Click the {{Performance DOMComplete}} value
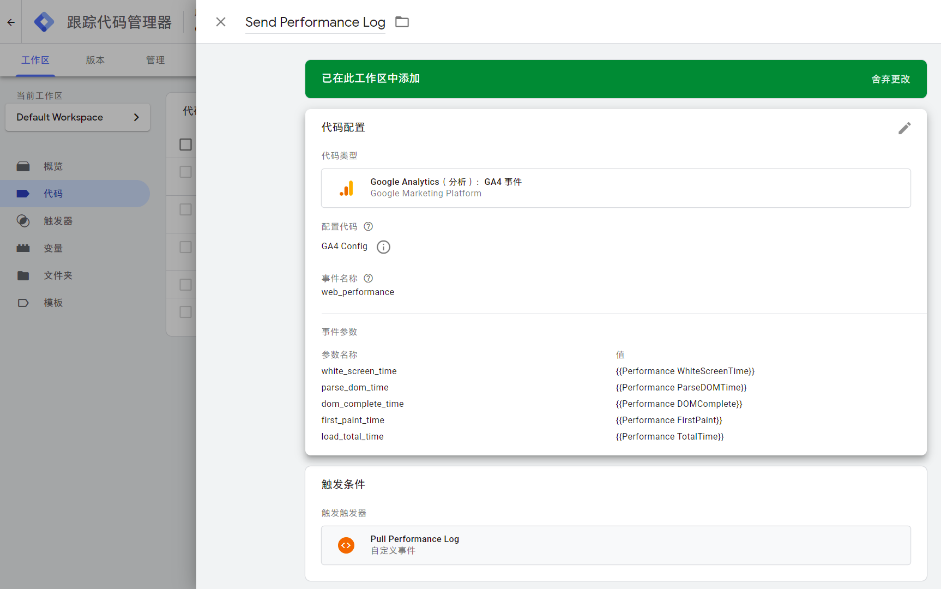The height and width of the screenshot is (589, 941). coord(679,404)
